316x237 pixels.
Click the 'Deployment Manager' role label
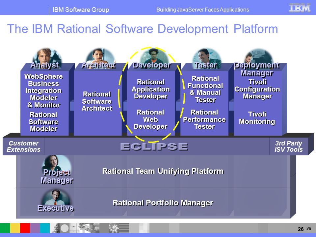point(257,69)
